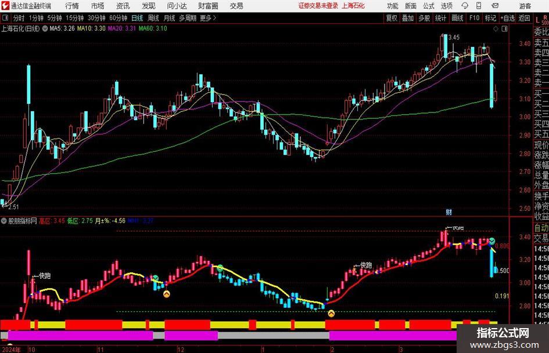Open the 发现 menu
This screenshot has height=353, width=549.
click(149, 6)
